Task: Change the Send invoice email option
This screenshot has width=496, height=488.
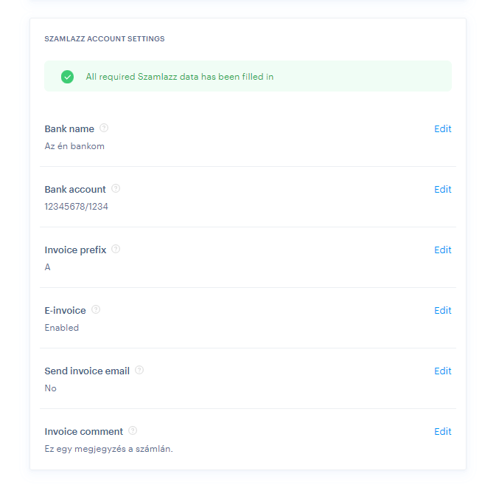Action: pyautogui.click(x=442, y=371)
